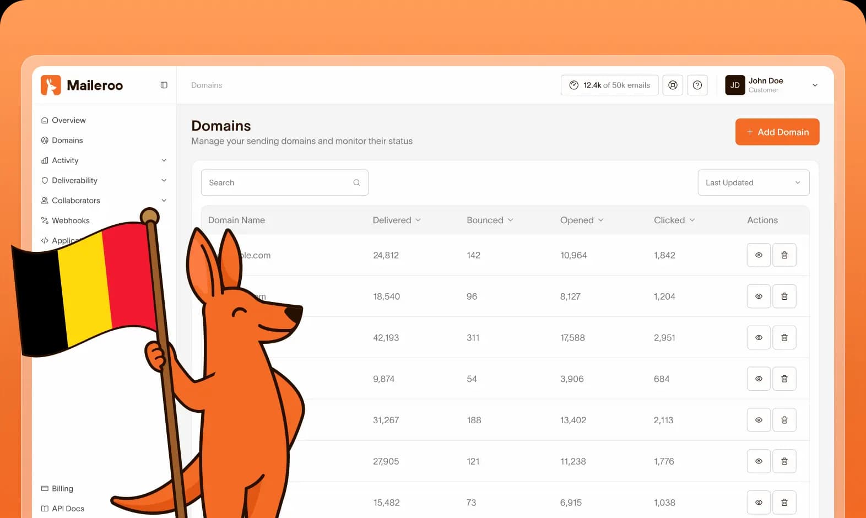The width and height of the screenshot is (866, 518).
Task: Click the 6,915 opened cell
Action: pyautogui.click(x=571, y=503)
